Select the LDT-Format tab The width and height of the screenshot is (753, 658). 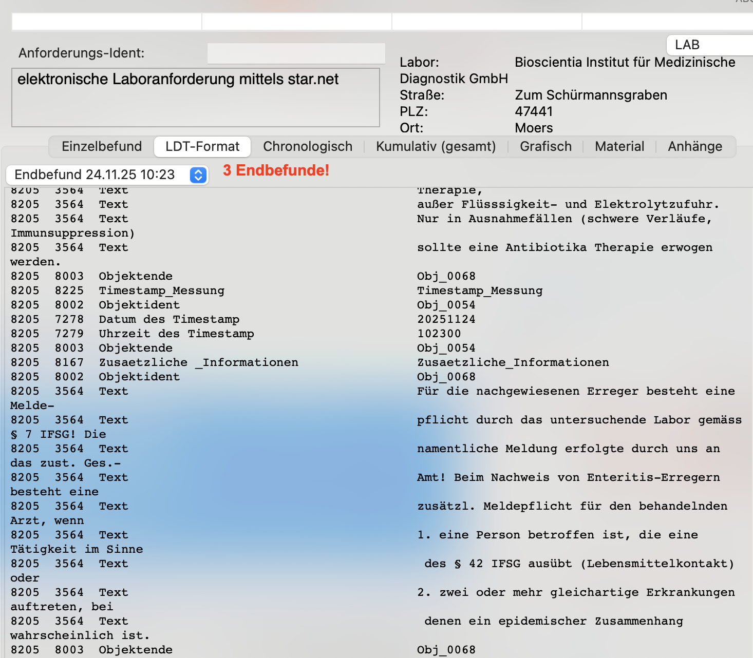click(202, 147)
